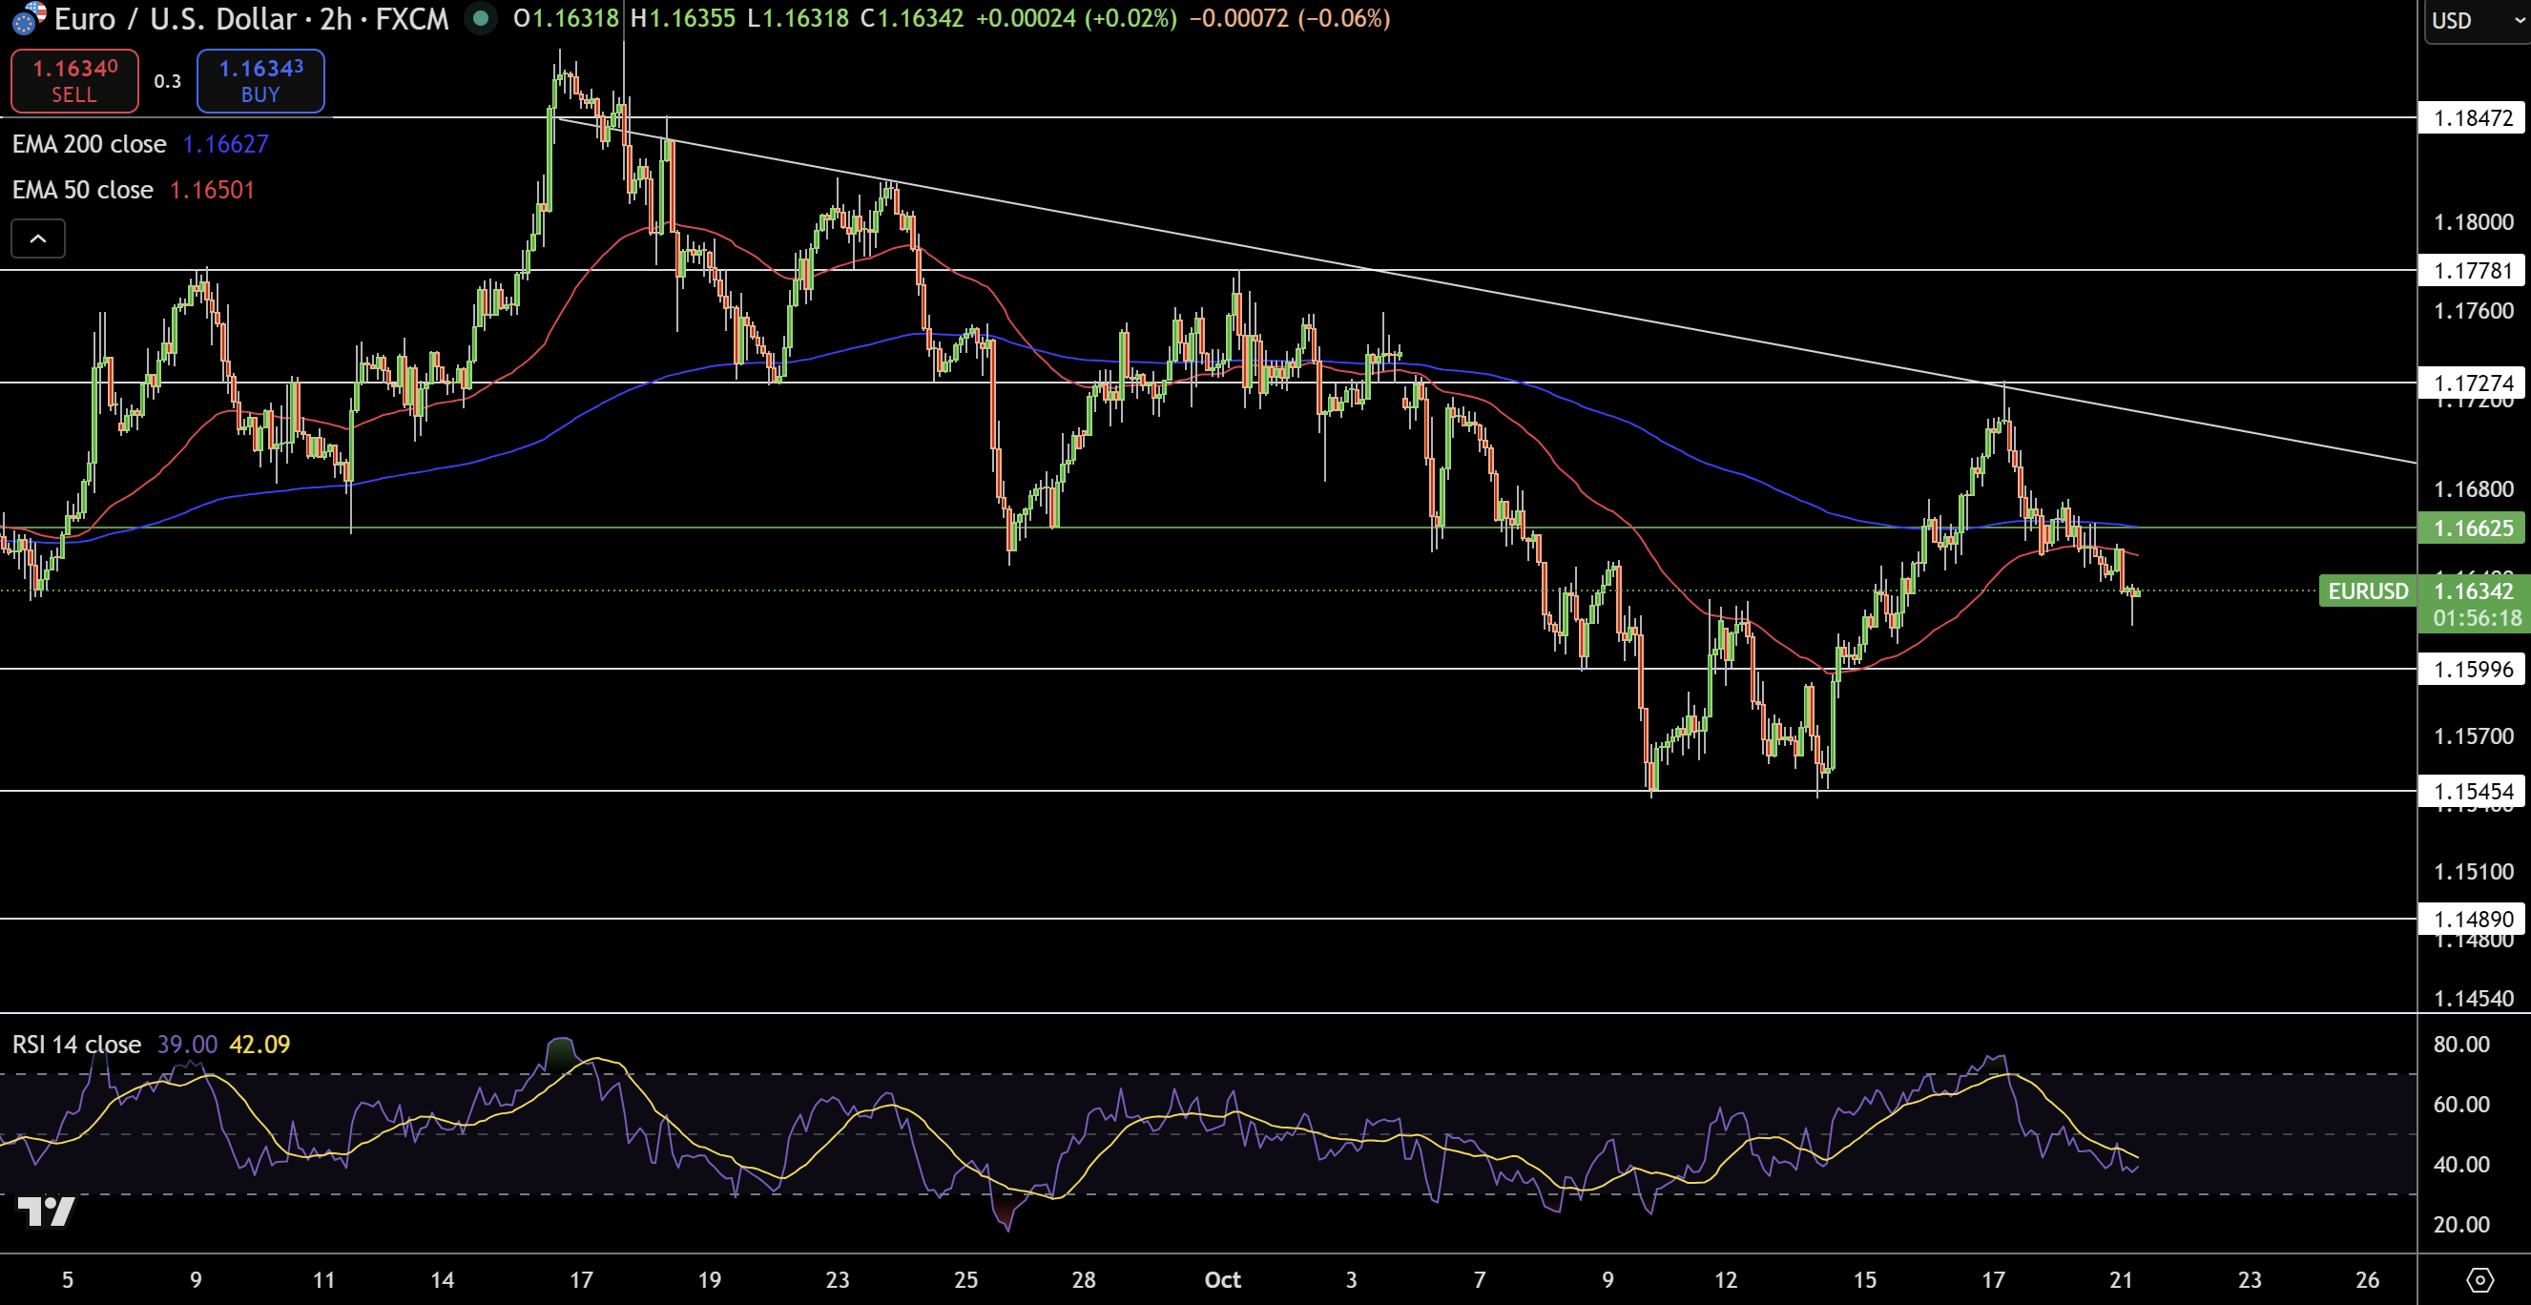
Task: Select the 1.18472 horizontal line price label
Action: 2472,118
